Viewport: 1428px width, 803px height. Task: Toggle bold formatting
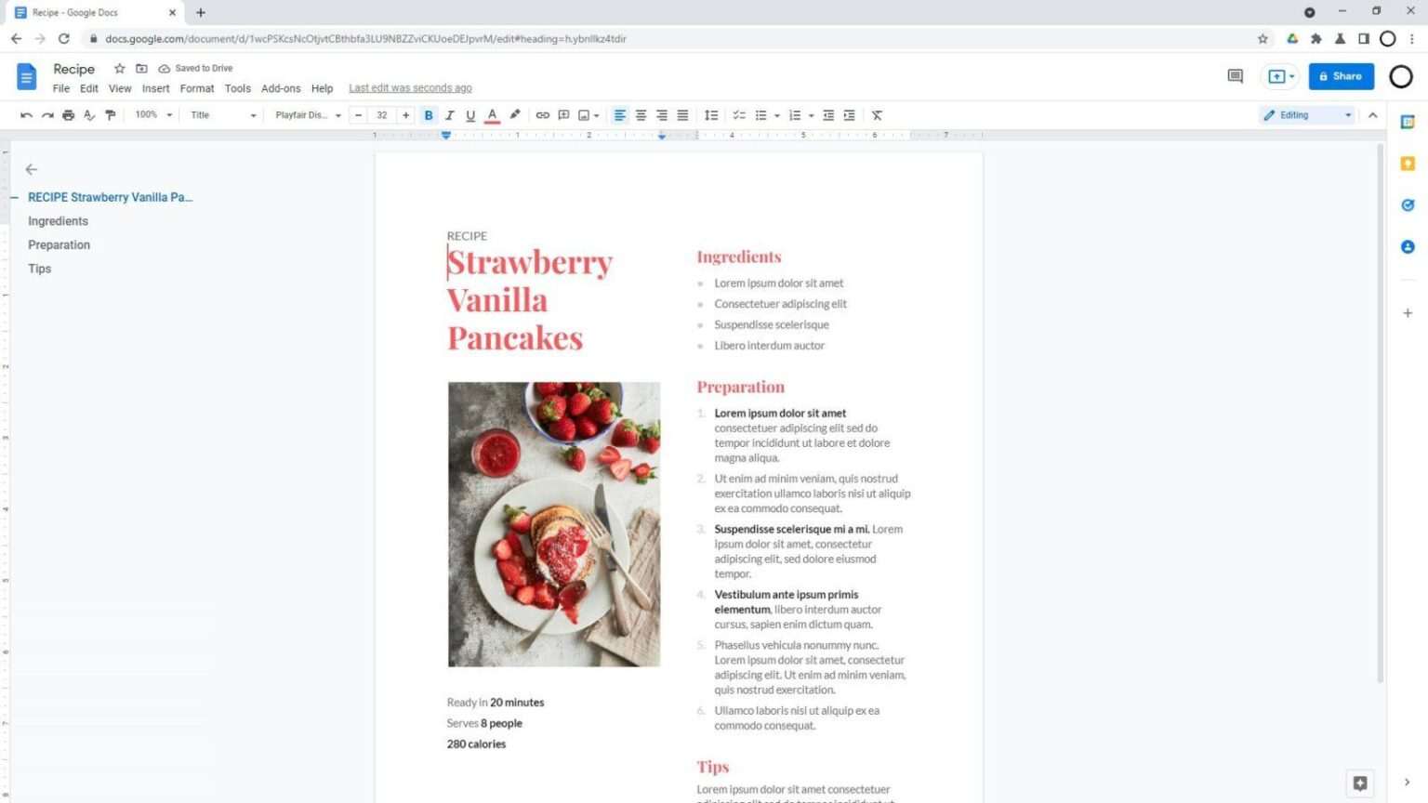coord(428,114)
